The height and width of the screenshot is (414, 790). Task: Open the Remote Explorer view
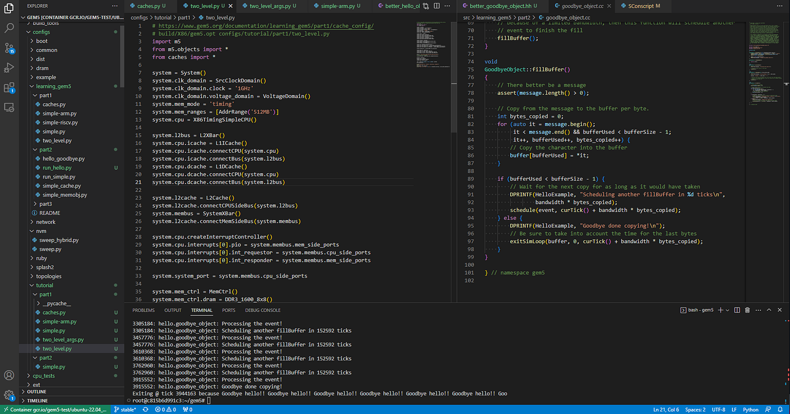(9, 107)
